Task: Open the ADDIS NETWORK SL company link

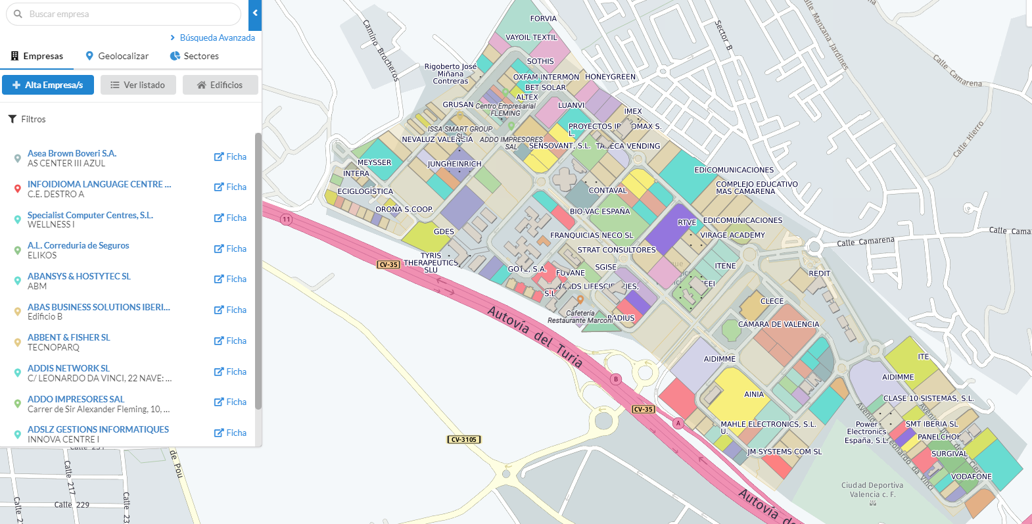Action: click(68, 368)
